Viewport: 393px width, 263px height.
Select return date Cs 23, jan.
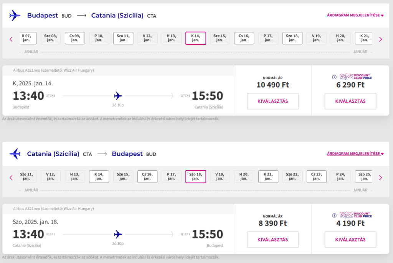317,176
